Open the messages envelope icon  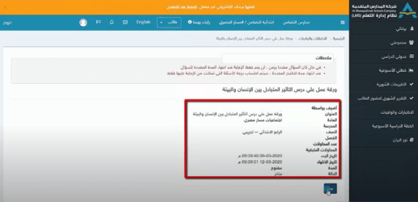(x=125, y=22)
